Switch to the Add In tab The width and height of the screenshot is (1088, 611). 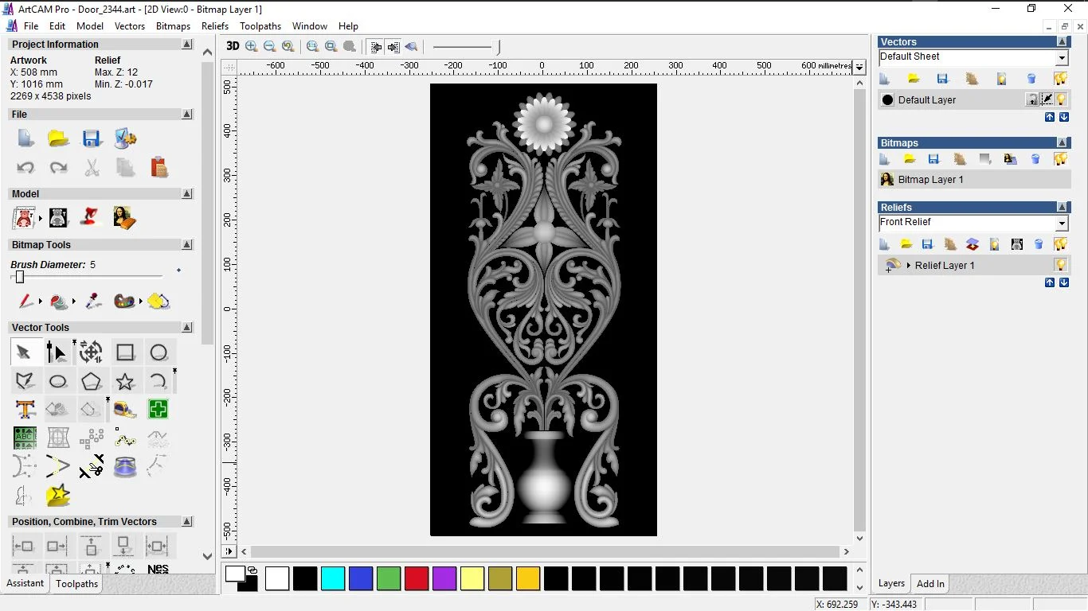[930, 584]
